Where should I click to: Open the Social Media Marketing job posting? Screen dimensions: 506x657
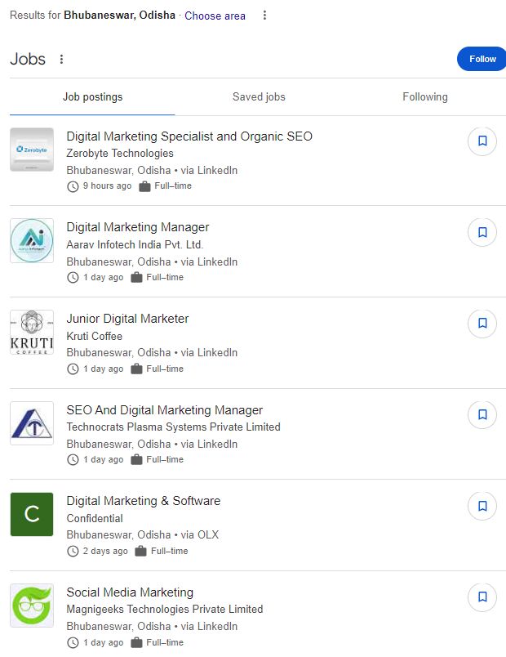(x=130, y=592)
